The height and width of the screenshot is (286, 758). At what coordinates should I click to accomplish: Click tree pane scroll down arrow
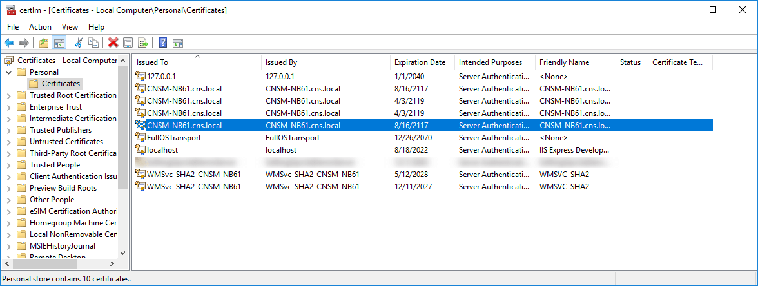click(x=122, y=253)
